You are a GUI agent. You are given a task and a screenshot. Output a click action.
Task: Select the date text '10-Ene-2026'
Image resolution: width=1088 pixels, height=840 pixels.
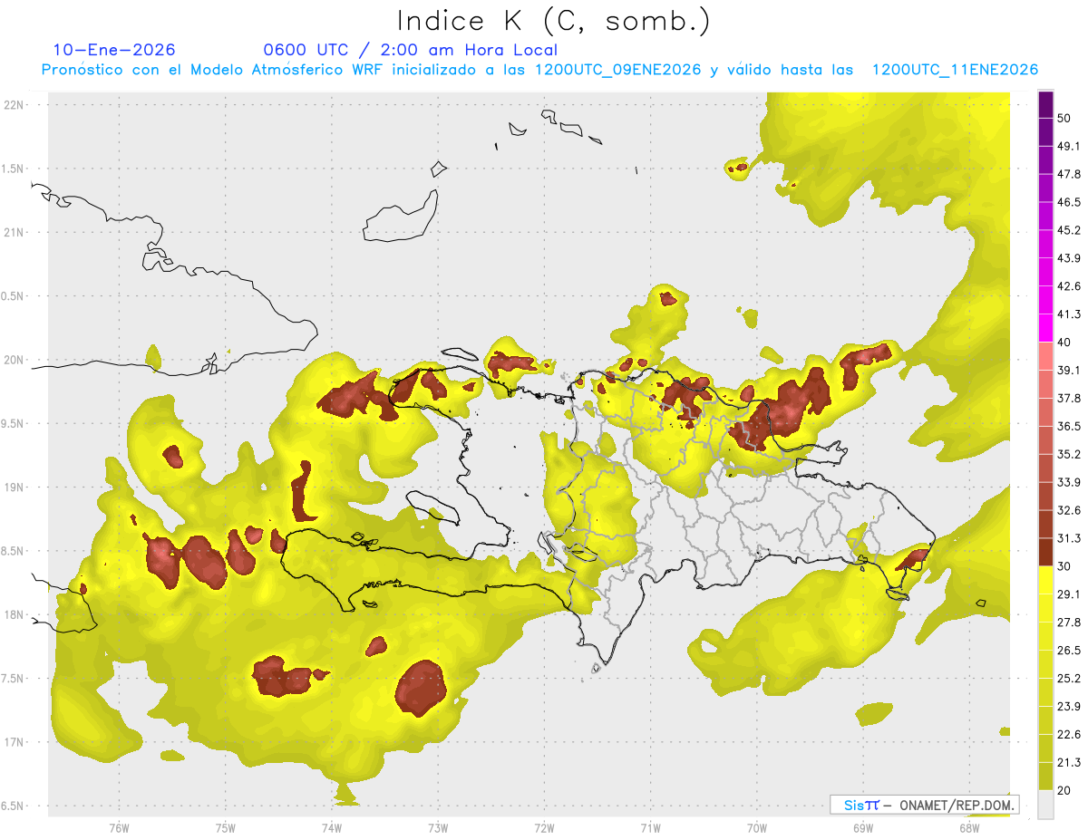point(114,50)
